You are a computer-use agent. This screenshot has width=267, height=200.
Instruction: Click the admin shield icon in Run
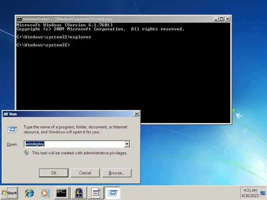point(26,153)
